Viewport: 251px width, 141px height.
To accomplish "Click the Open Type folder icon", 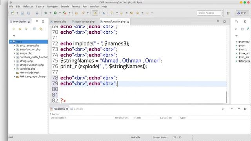I will click(76, 13).
